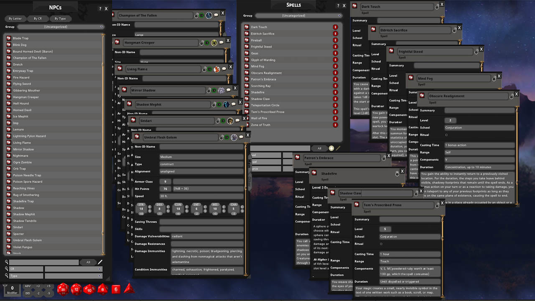Open help via the question mark icon on Spells window
Image resolution: width=535 pixels, height=301 pixels.
(338, 5)
